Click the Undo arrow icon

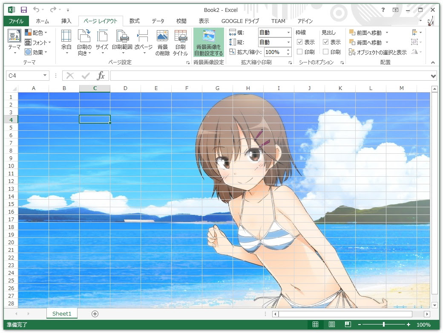[x=36, y=10]
